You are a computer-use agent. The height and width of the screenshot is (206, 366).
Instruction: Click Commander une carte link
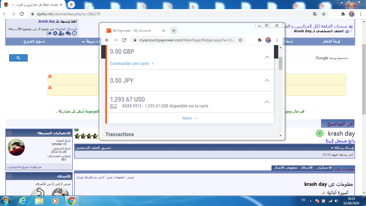pyautogui.click(x=132, y=64)
